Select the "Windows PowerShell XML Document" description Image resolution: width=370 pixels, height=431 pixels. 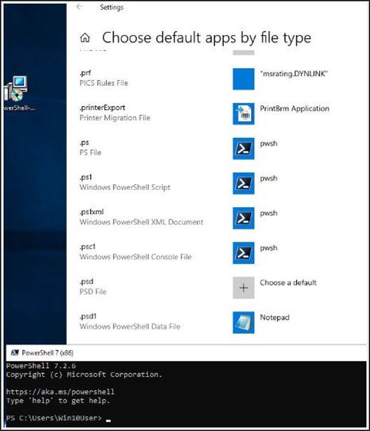click(142, 222)
